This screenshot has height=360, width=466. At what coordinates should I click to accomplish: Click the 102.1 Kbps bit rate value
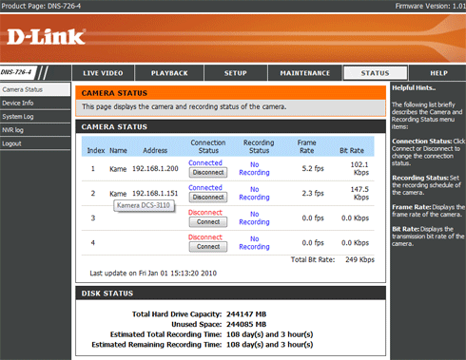coord(359,169)
